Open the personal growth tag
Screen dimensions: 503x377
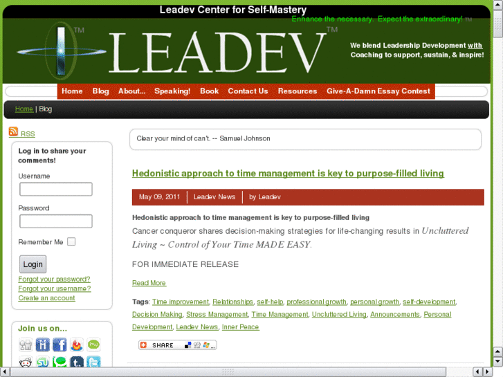[375, 302]
